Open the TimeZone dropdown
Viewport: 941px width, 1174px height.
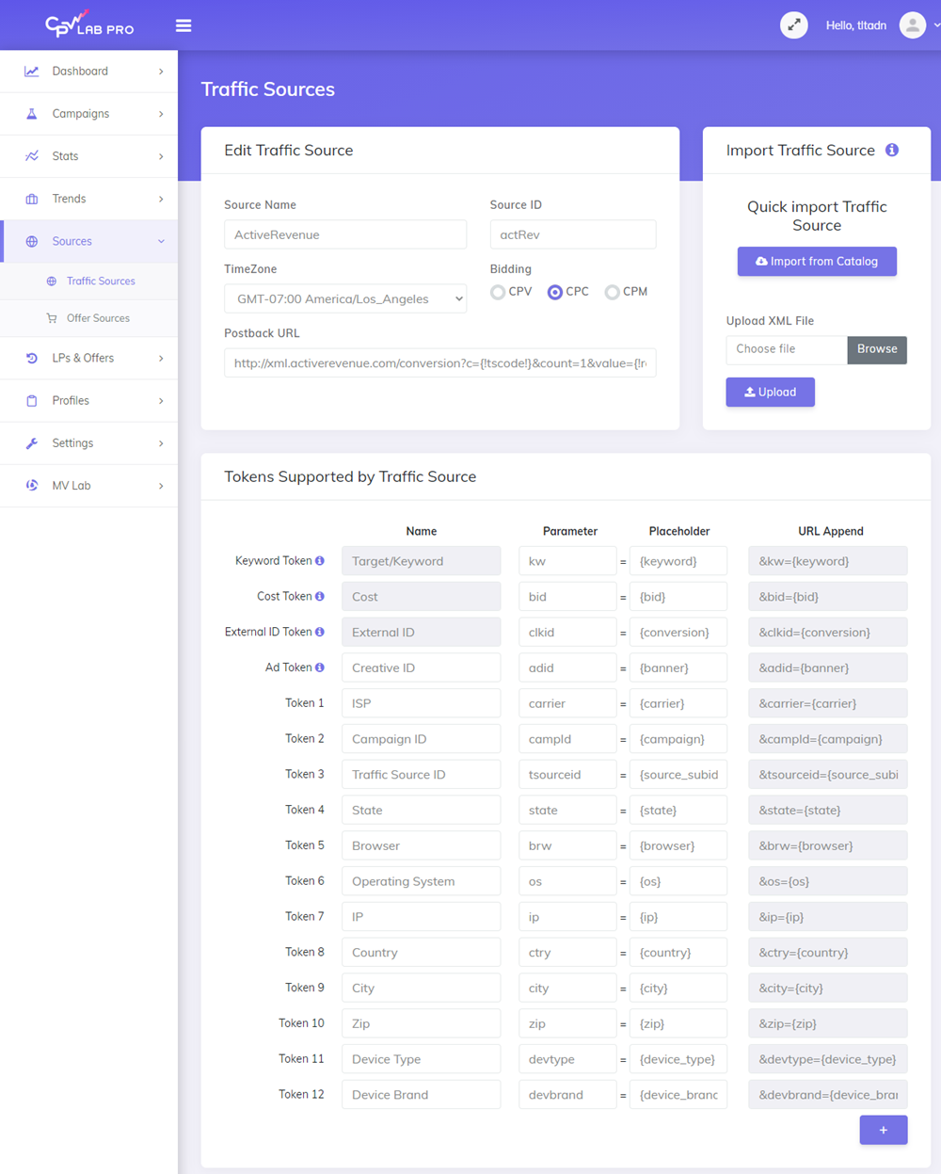coord(345,298)
